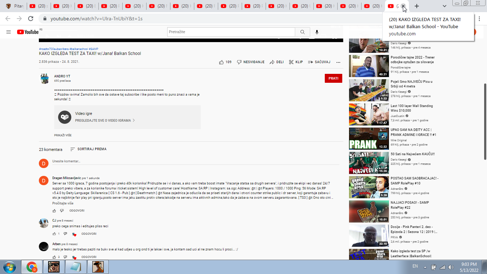Open PREGLEDAJTE SVE O VIDEO IGRAMA

tap(105, 121)
